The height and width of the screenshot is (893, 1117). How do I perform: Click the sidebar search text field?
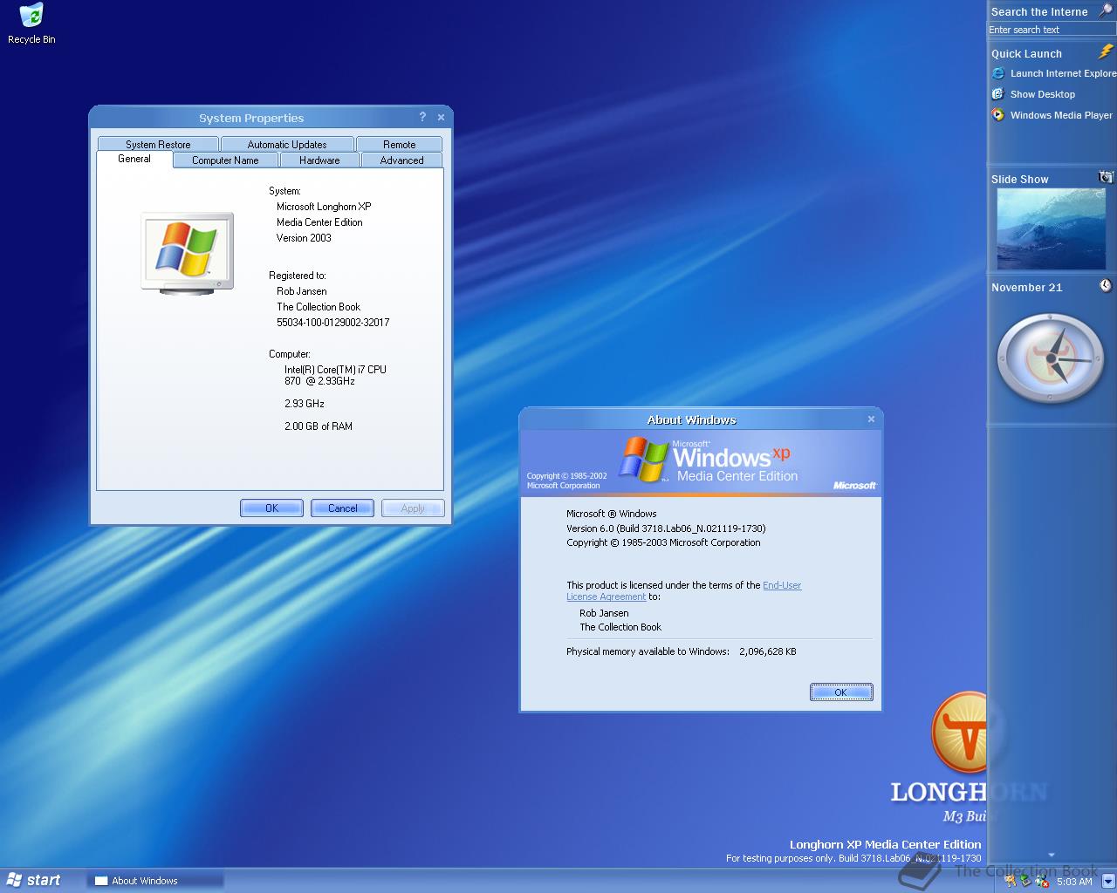click(x=1052, y=30)
